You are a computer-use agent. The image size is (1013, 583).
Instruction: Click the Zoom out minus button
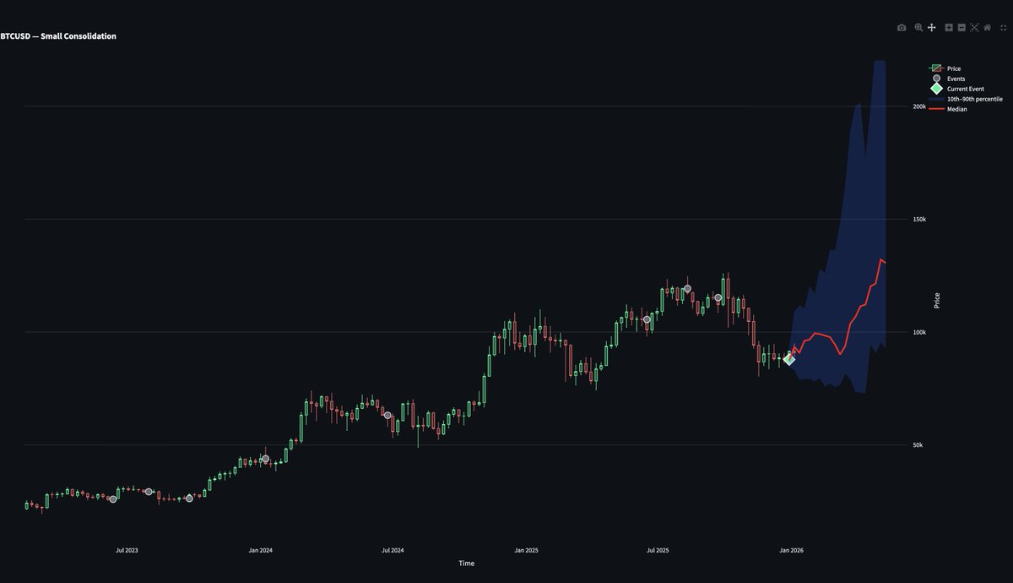tap(962, 28)
